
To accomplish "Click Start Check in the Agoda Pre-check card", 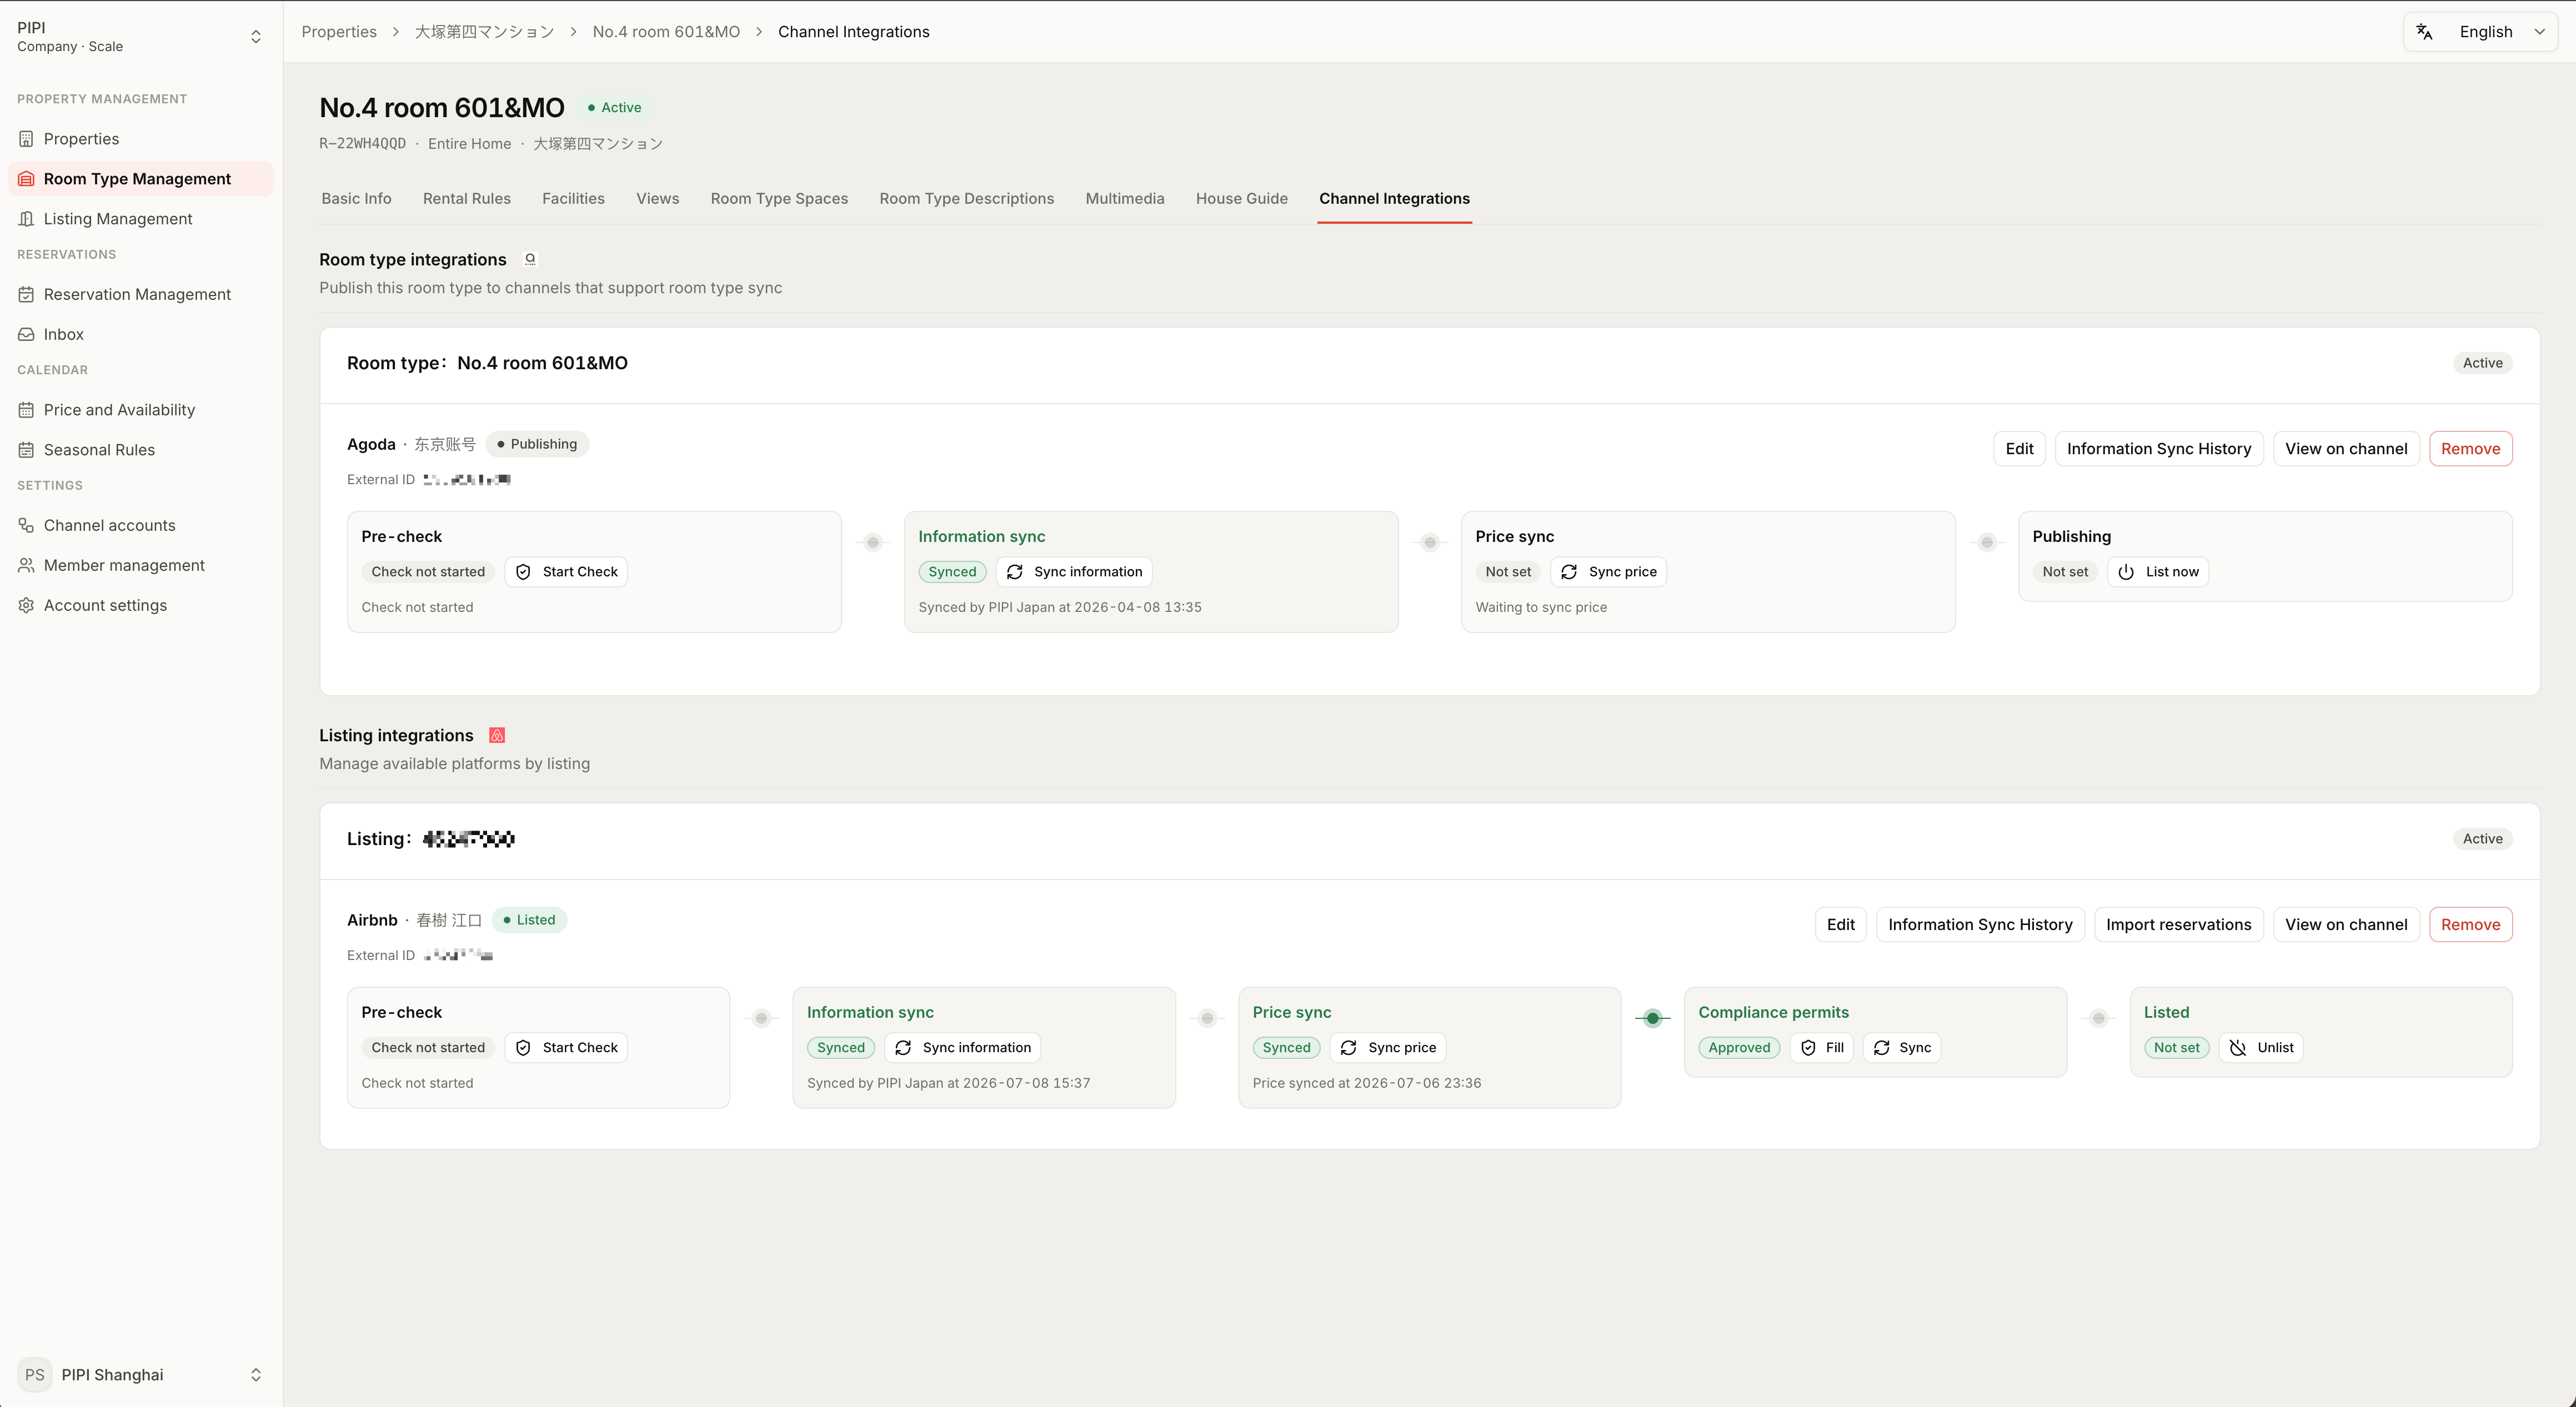I will click(566, 572).
